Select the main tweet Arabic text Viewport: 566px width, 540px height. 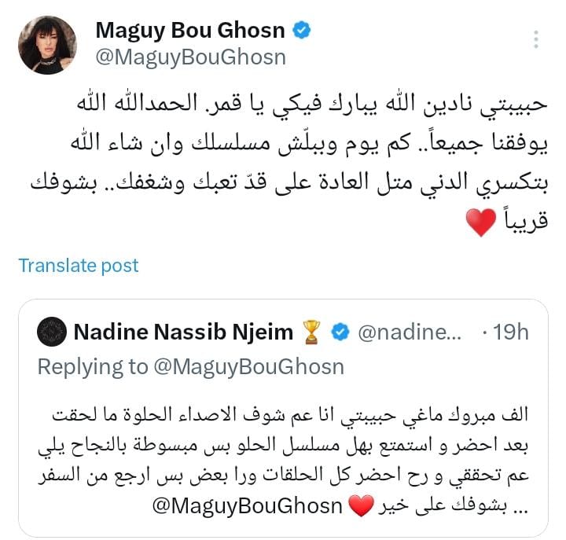tap(289, 163)
